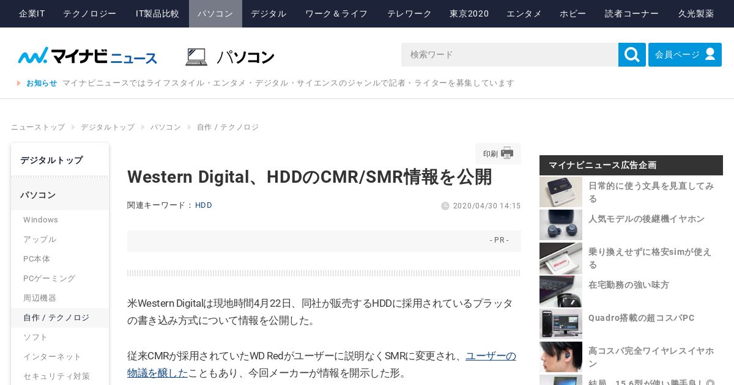Viewport: 734px width, 385px height.
Task: Click the article headline Western Digital
Action: [310, 177]
